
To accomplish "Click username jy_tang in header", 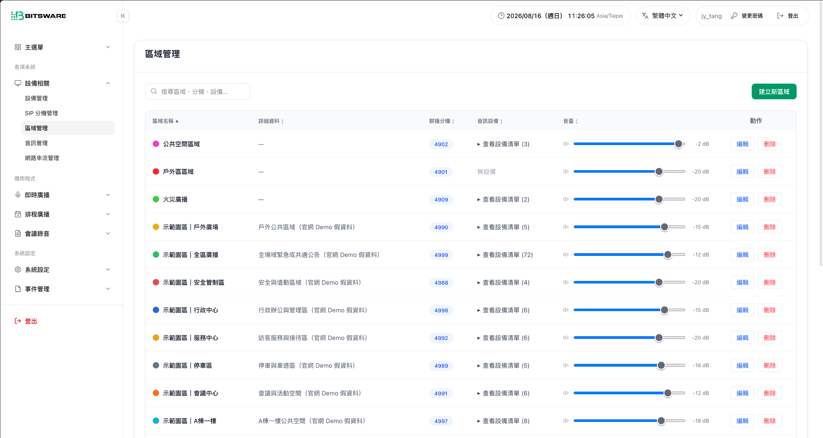I will (711, 16).
